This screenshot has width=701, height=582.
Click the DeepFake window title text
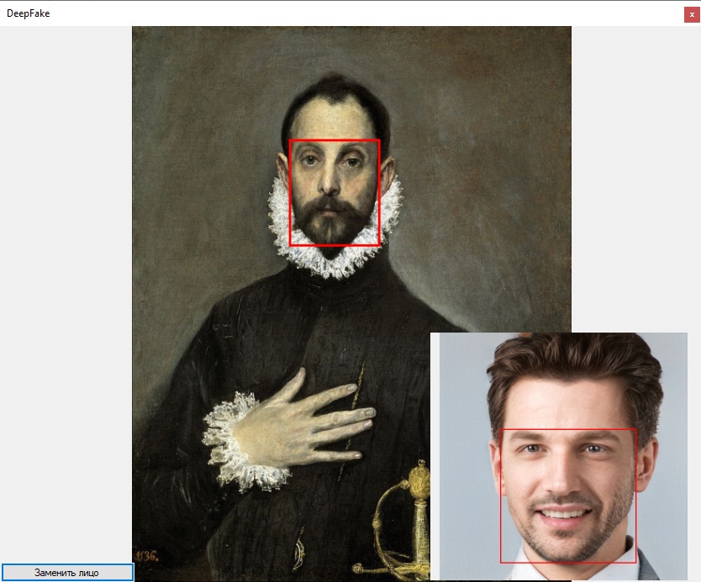click(x=29, y=13)
